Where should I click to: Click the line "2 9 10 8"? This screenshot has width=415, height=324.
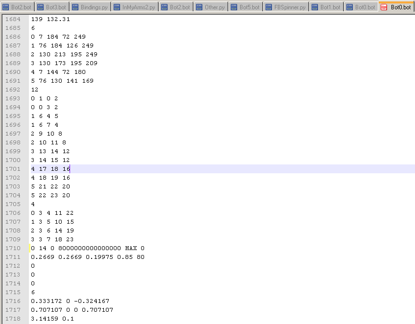(47, 134)
